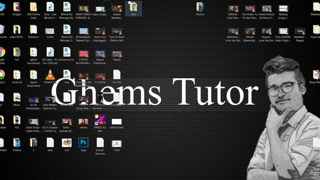Open the Google Chrome shortcut
Viewport: 320px width, 180px height.
pyautogui.click(x=1, y=52)
